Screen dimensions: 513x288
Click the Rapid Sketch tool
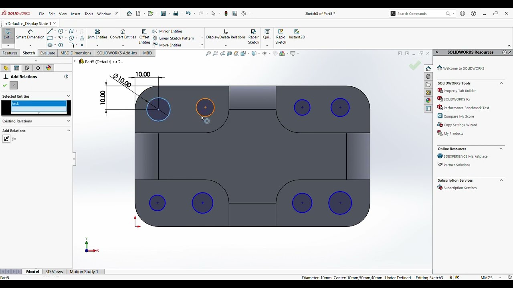tap(281, 36)
